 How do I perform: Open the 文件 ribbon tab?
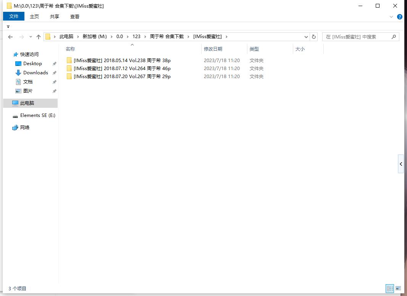(x=14, y=16)
